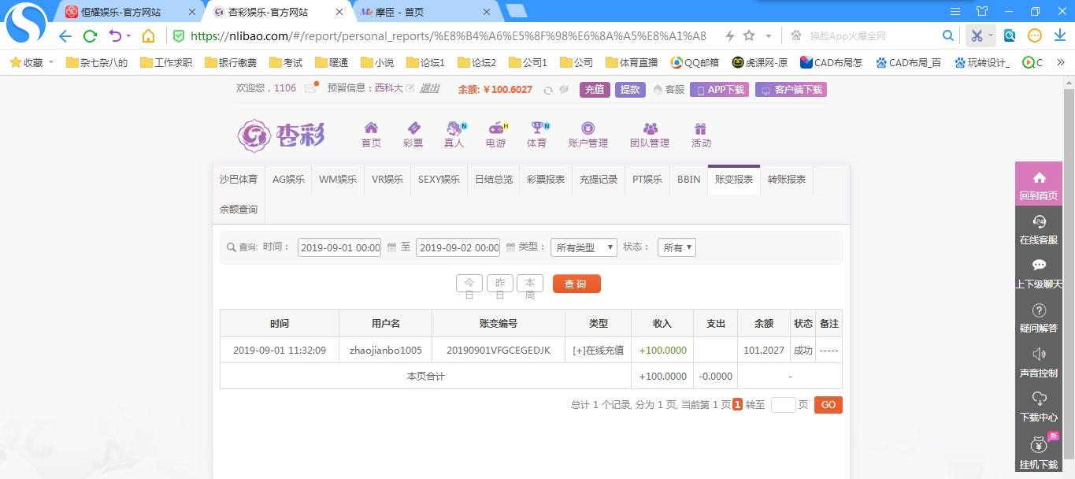This screenshot has width=1075, height=479.
Task: Expand the 状态 所有 status dropdown
Action: tap(677, 247)
